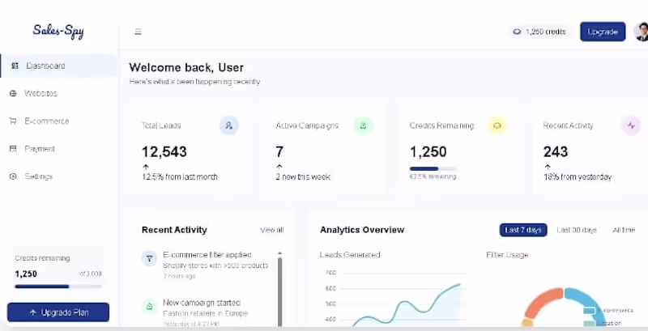Click the 2 new this week text

click(x=303, y=176)
